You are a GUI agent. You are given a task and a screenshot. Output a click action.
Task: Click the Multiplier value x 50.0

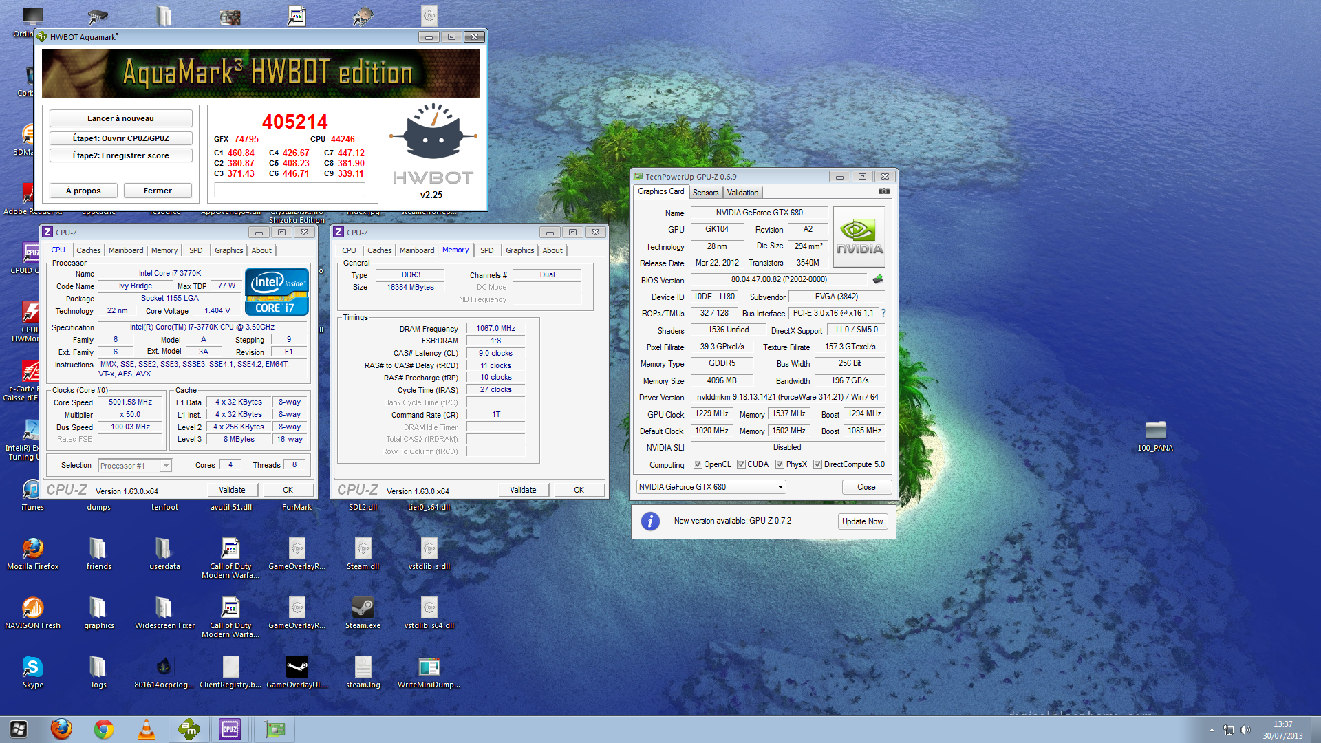(x=131, y=415)
